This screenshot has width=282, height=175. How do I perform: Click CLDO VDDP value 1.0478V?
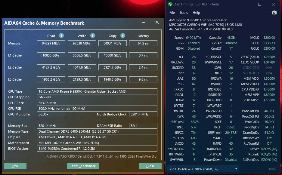coord(269,62)
